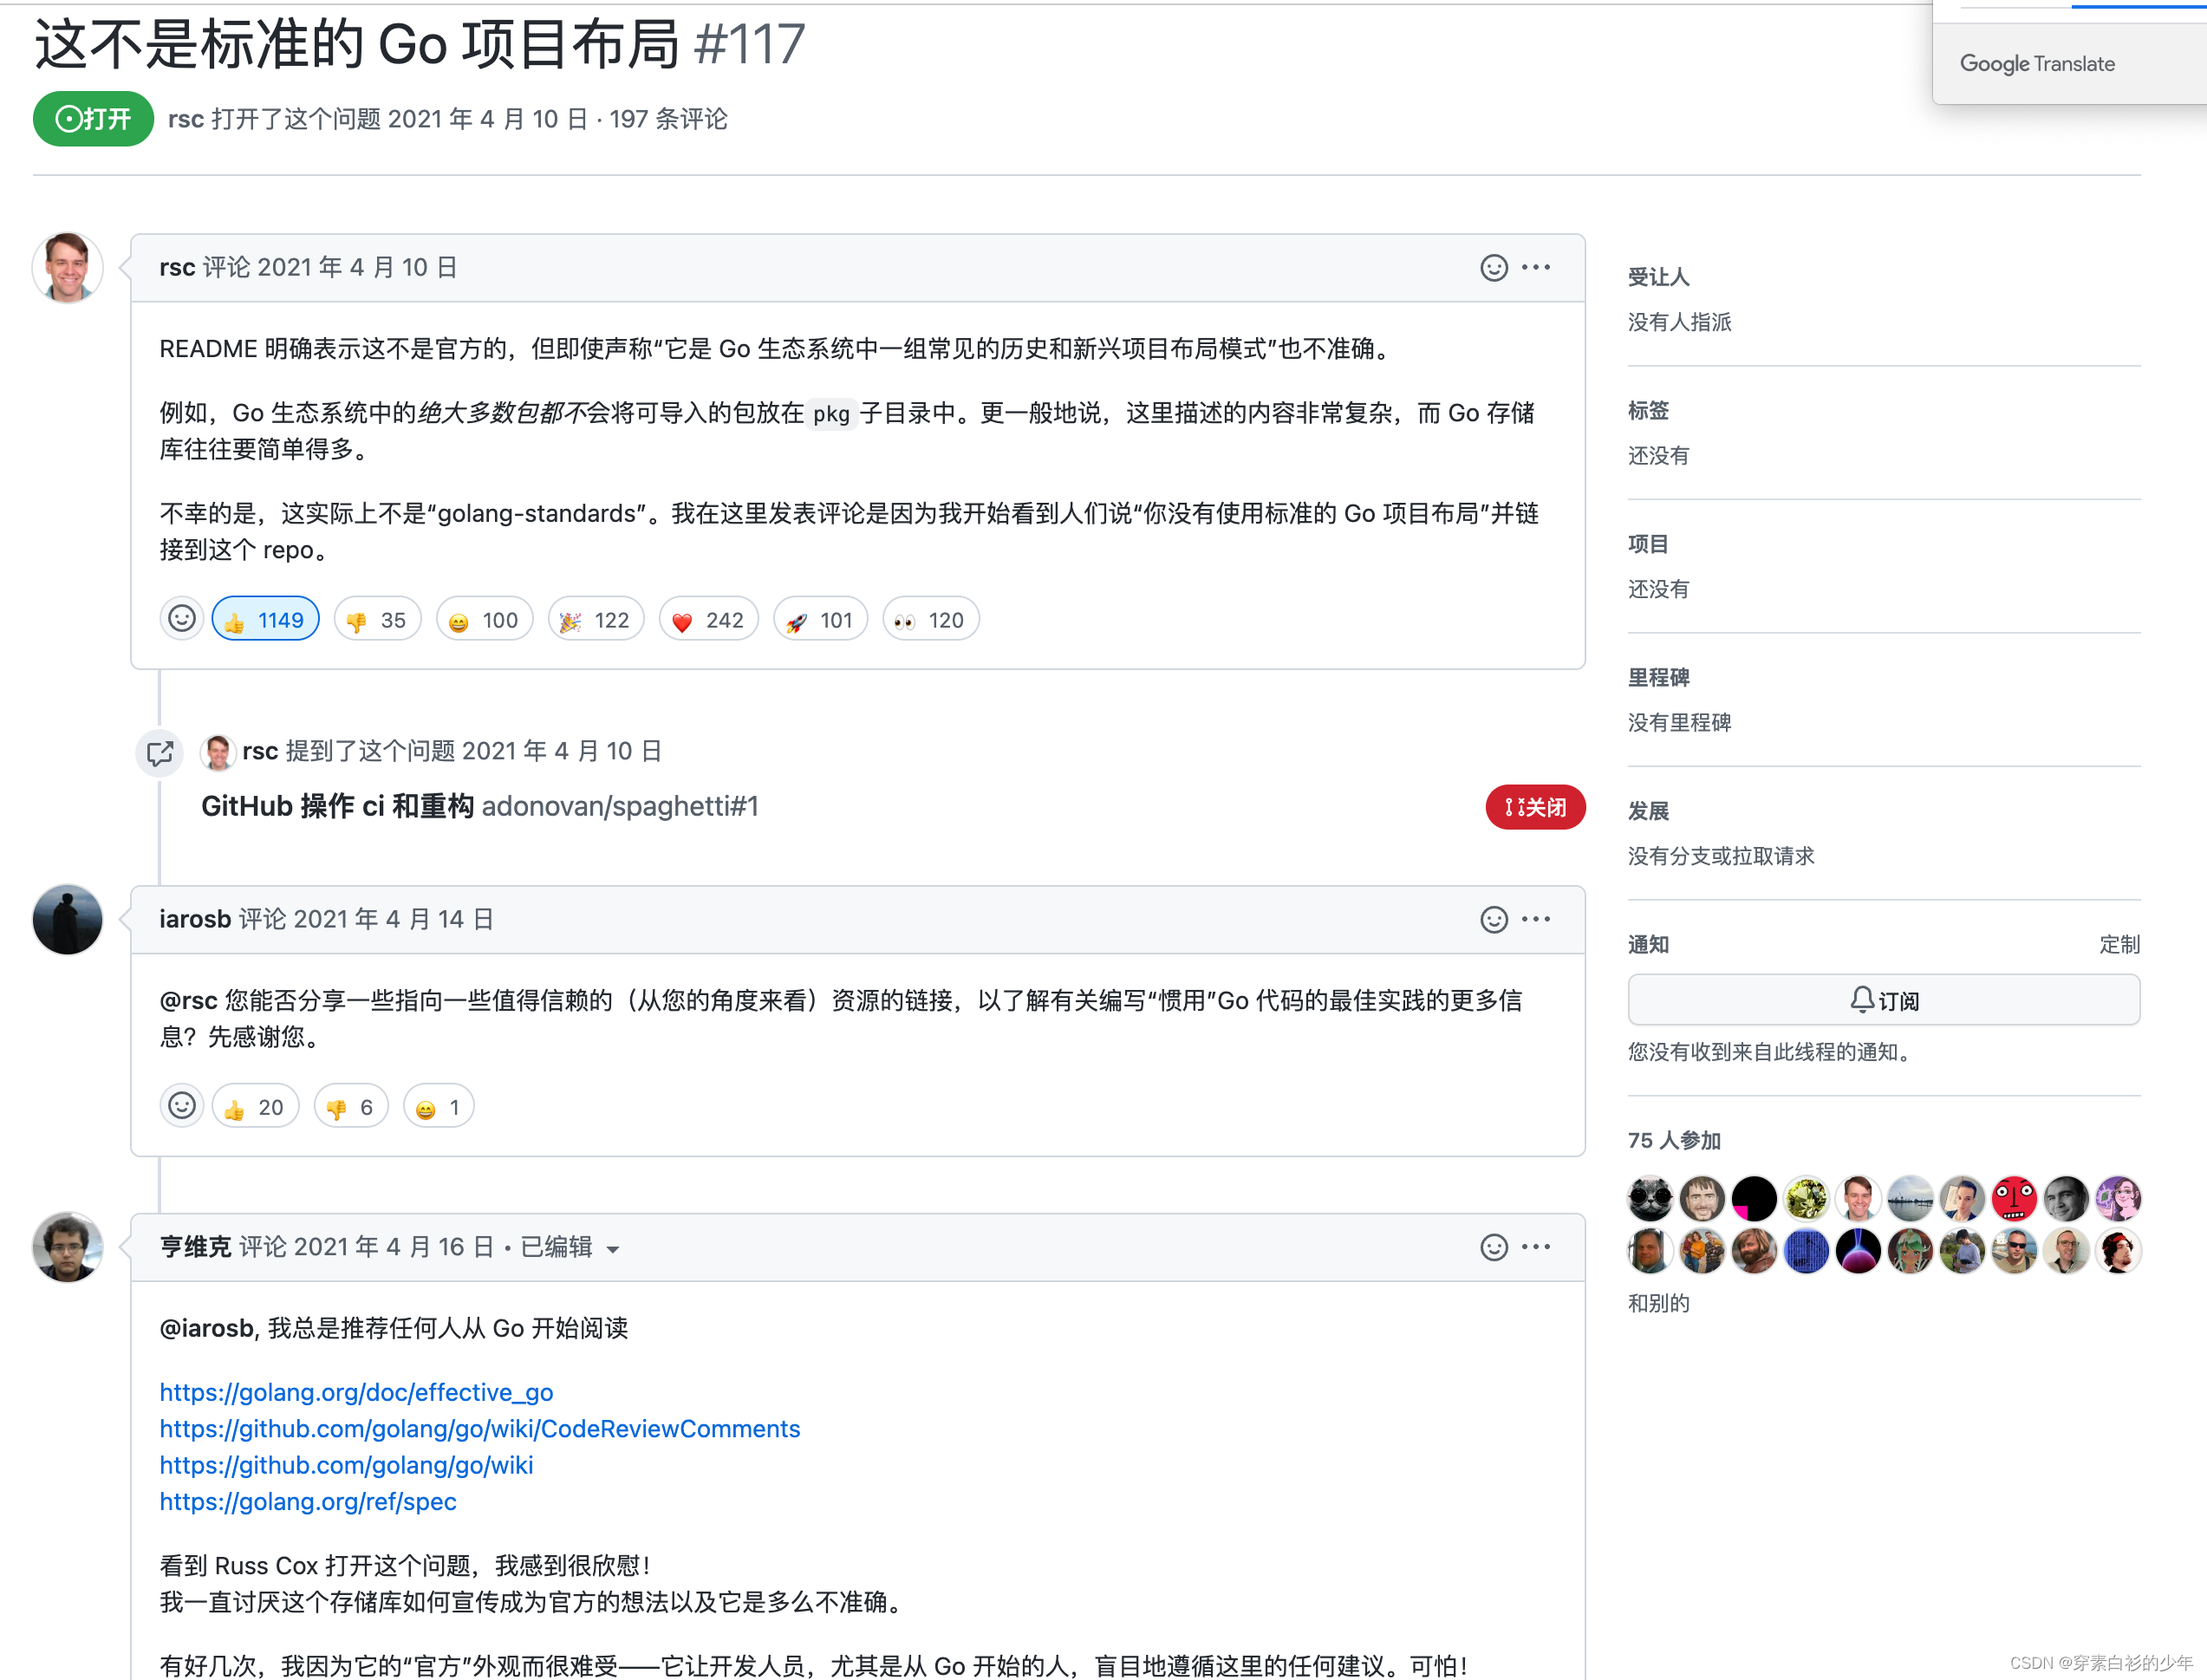Click rsc avatar beside first comment

68,268
